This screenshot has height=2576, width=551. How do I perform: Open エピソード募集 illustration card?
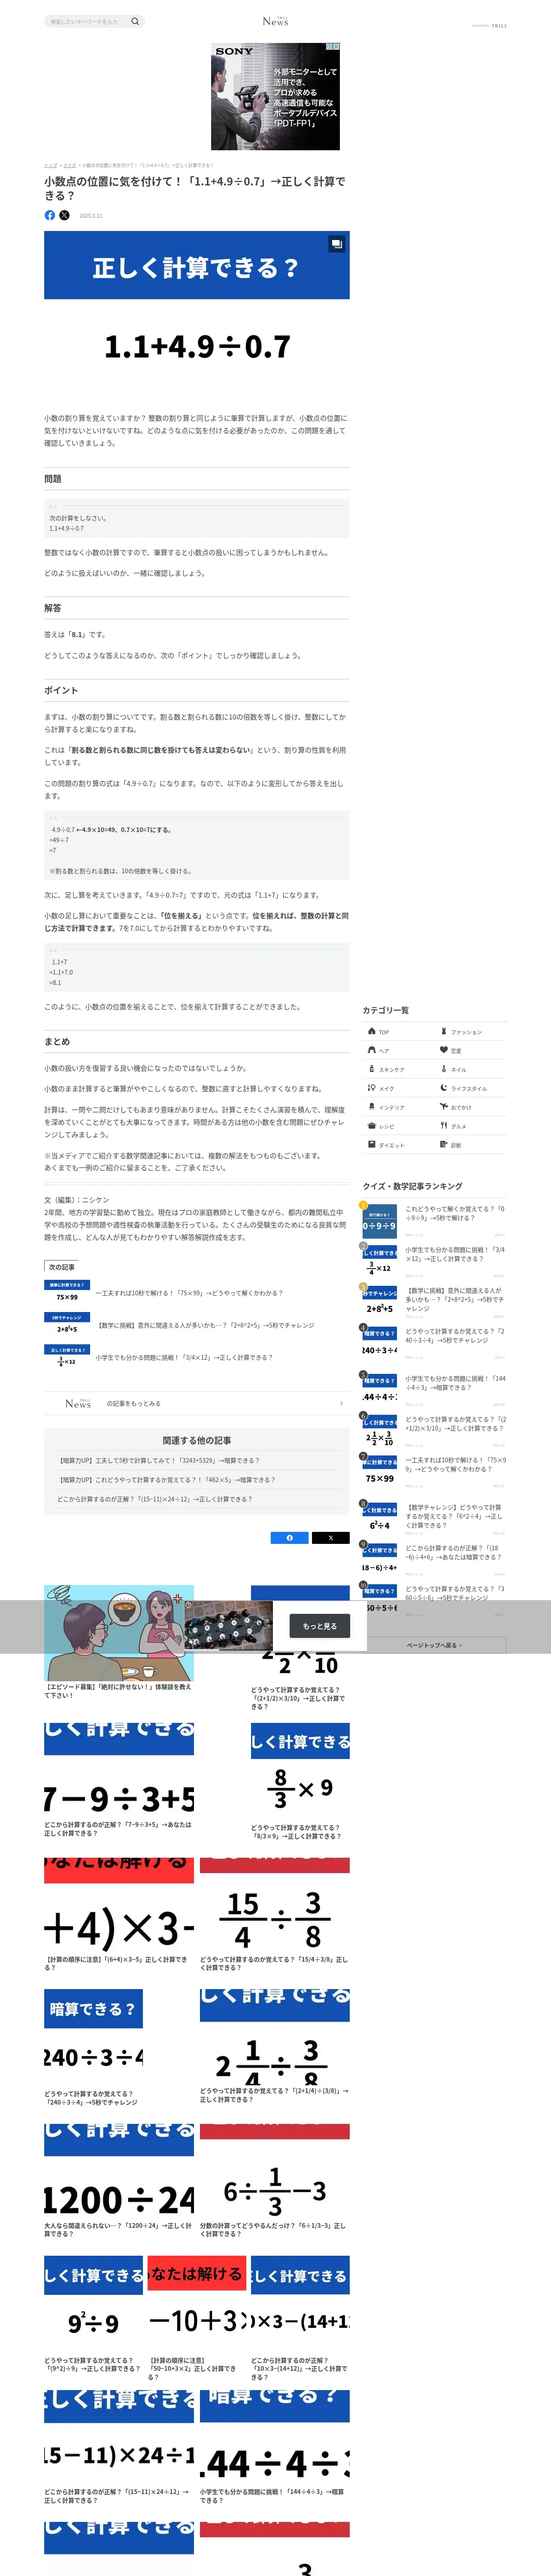[119, 1642]
